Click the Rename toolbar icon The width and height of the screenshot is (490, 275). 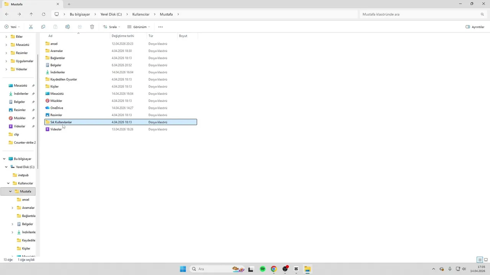(67, 27)
